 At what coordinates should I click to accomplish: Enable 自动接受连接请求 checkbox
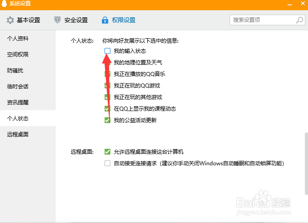coord(107,163)
